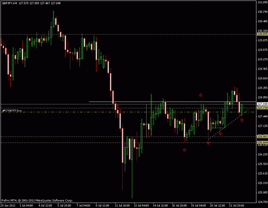Screen dimensions: 268x208
Task: Click the 13 Jul 04:00 time label
Action: [141, 205]
